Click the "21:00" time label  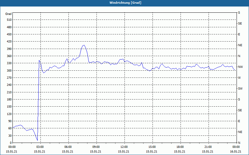[209, 147]
